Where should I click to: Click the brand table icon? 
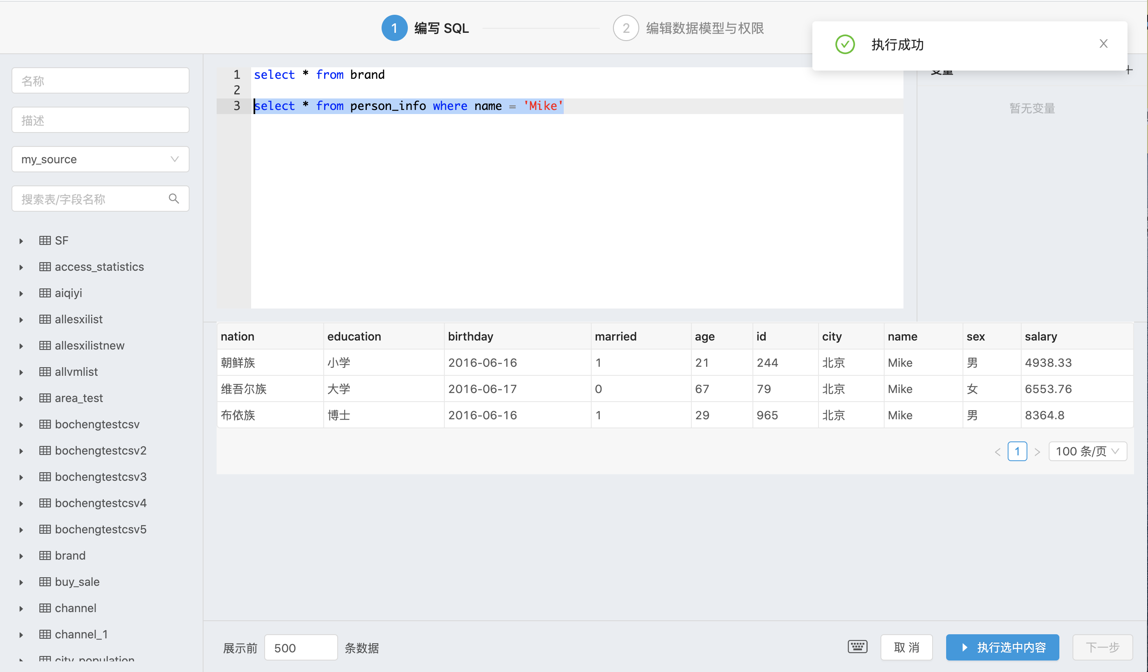point(45,555)
